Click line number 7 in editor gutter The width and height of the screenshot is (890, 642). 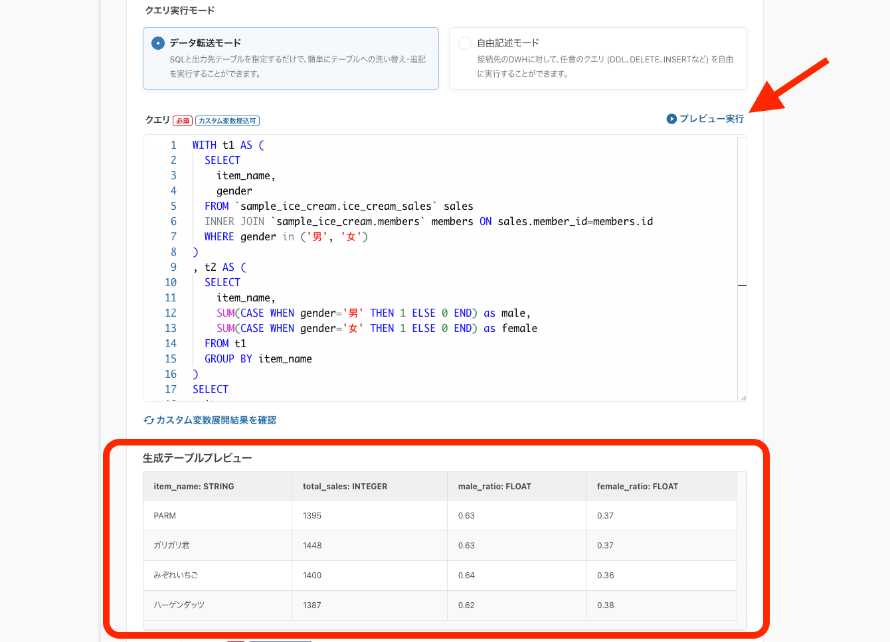coord(173,237)
